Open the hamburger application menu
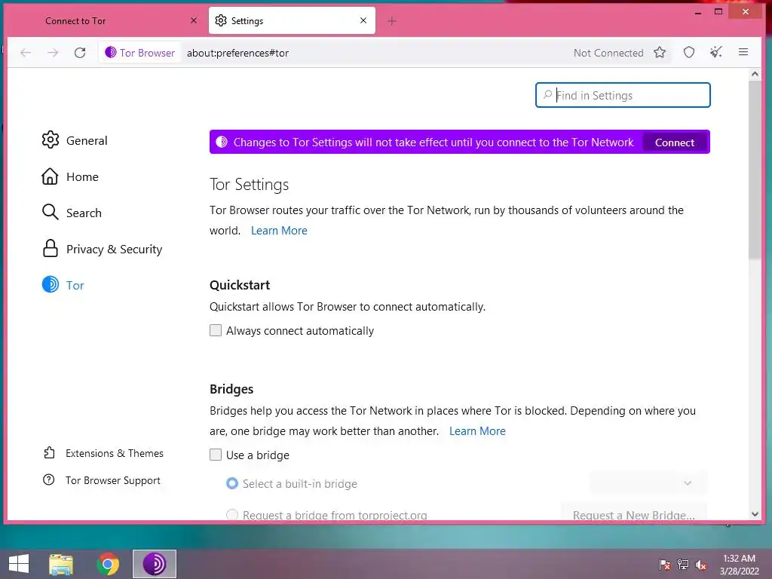The image size is (772, 579). pos(743,52)
